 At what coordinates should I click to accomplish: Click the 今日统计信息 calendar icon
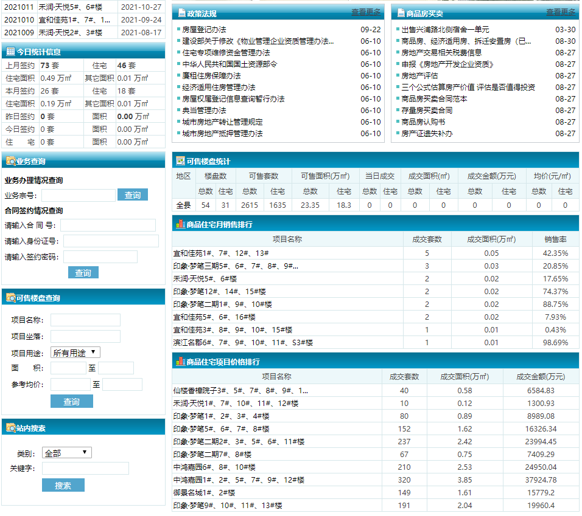10,52
